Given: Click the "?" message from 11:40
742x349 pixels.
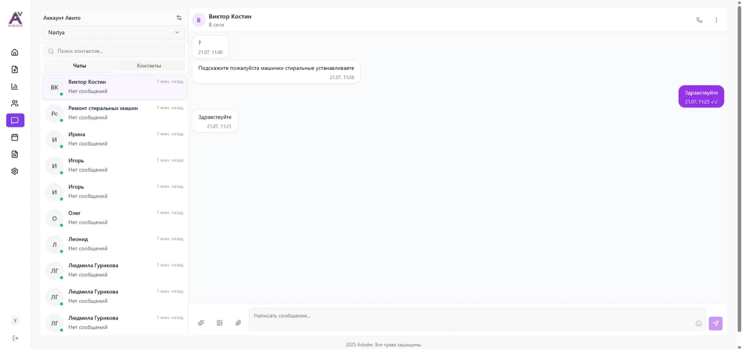Looking at the screenshot, I should [211, 47].
